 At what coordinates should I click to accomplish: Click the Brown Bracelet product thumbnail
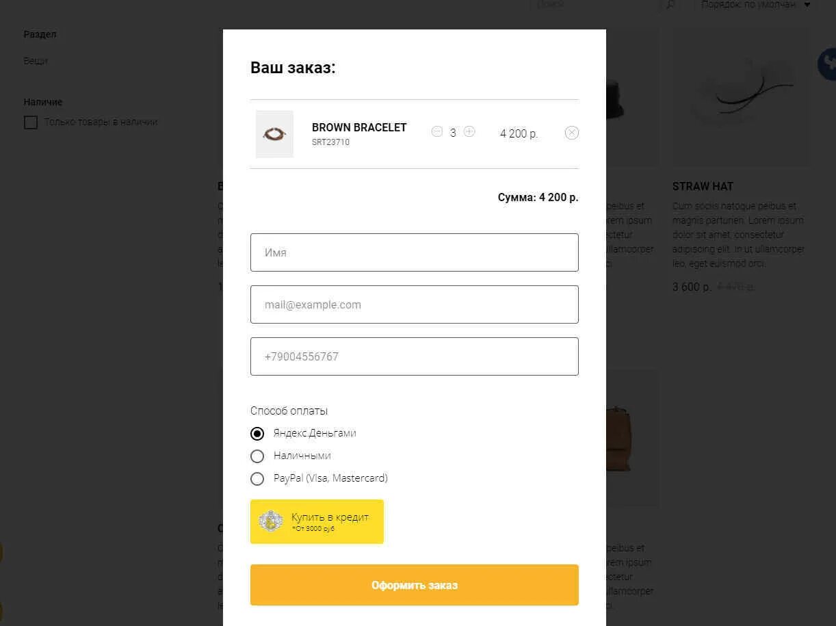[274, 134]
